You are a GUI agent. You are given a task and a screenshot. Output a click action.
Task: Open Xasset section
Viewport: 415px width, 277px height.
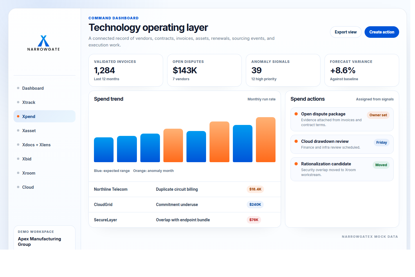click(x=44, y=131)
